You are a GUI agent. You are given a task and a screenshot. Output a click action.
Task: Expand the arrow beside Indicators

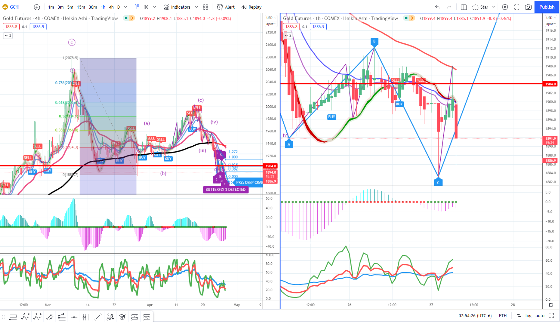tap(196, 7)
